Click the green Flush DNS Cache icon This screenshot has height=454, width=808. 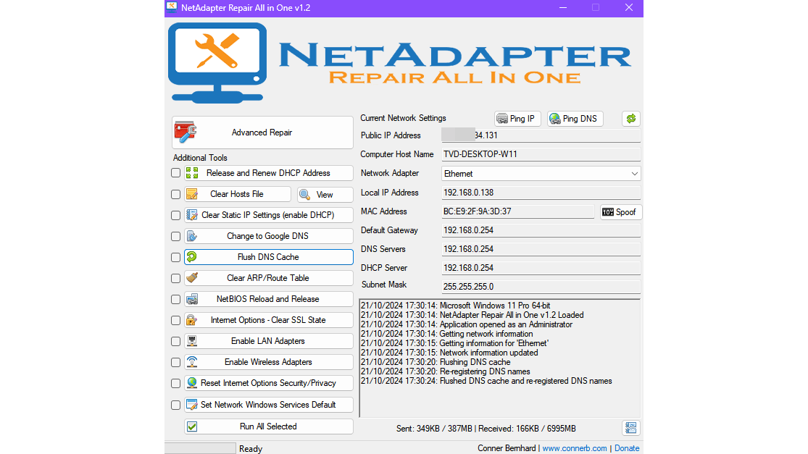point(192,256)
